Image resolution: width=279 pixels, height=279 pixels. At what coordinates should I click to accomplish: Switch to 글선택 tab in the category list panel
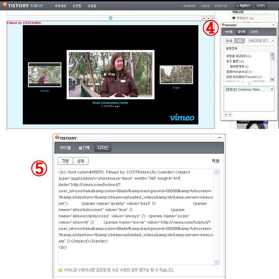click(241, 32)
